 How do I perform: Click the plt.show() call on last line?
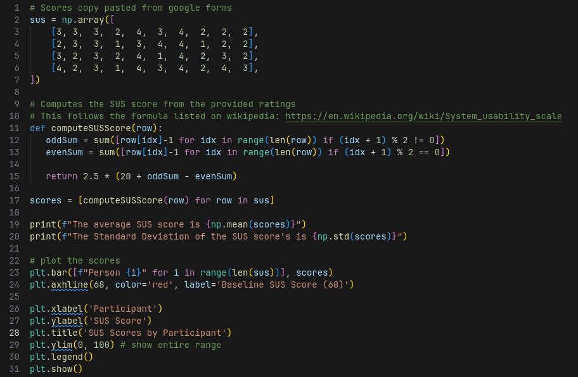[x=56, y=369]
